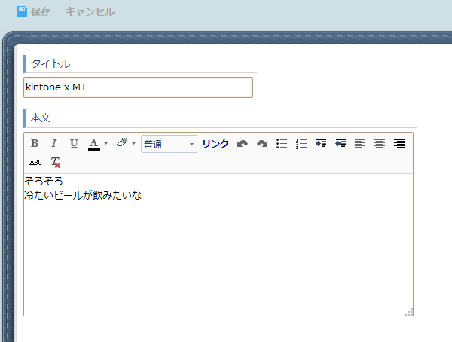This screenshot has height=342, width=452.
Task: Align text left
Action: tap(360, 143)
